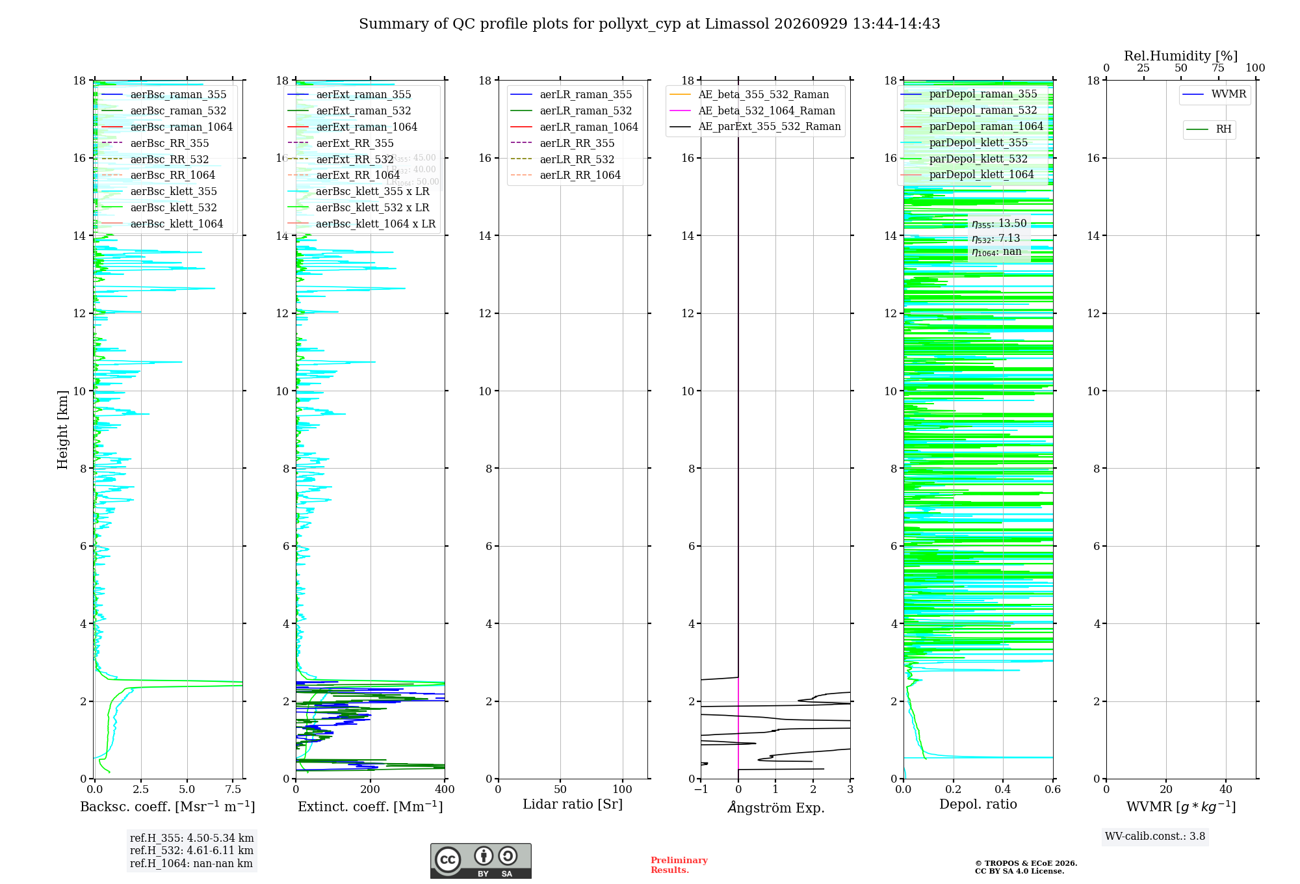Click the plot title mentioning pollyxt_cyp at Limassol
The image size is (1300, 884).
[649, 24]
